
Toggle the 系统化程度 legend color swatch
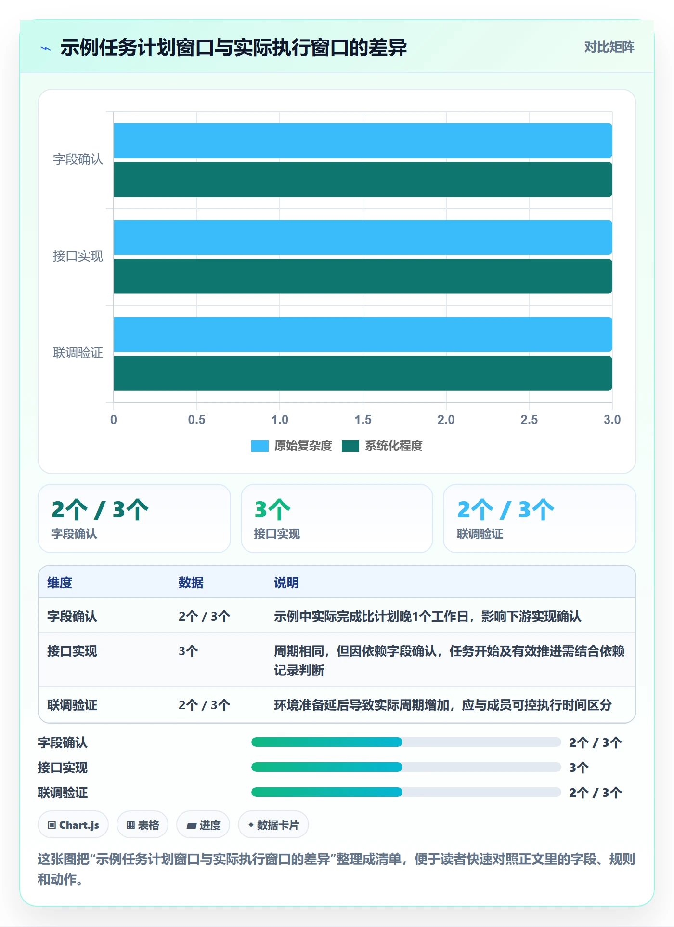pyautogui.click(x=350, y=446)
